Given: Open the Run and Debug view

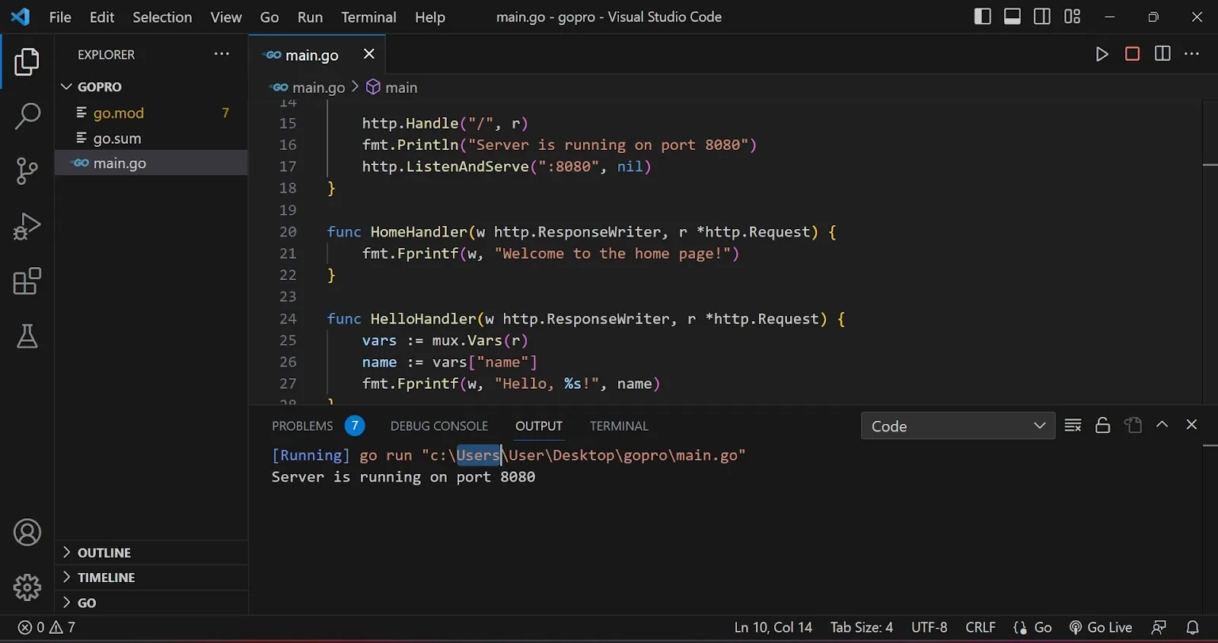Looking at the screenshot, I should [x=27, y=226].
